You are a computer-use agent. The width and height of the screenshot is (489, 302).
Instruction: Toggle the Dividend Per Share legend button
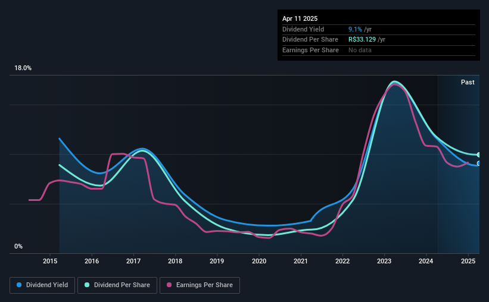pyautogui.click(x=117, y=285)
